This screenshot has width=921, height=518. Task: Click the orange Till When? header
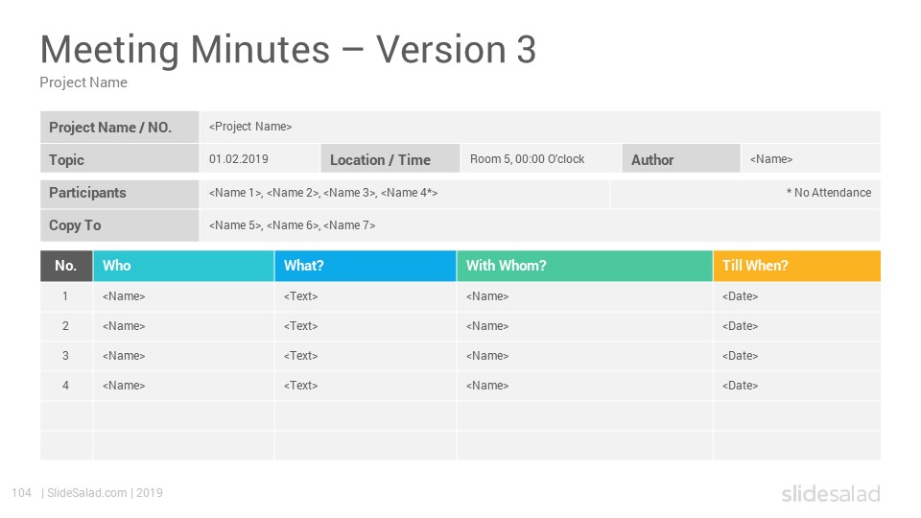click(x=797, y=266)
